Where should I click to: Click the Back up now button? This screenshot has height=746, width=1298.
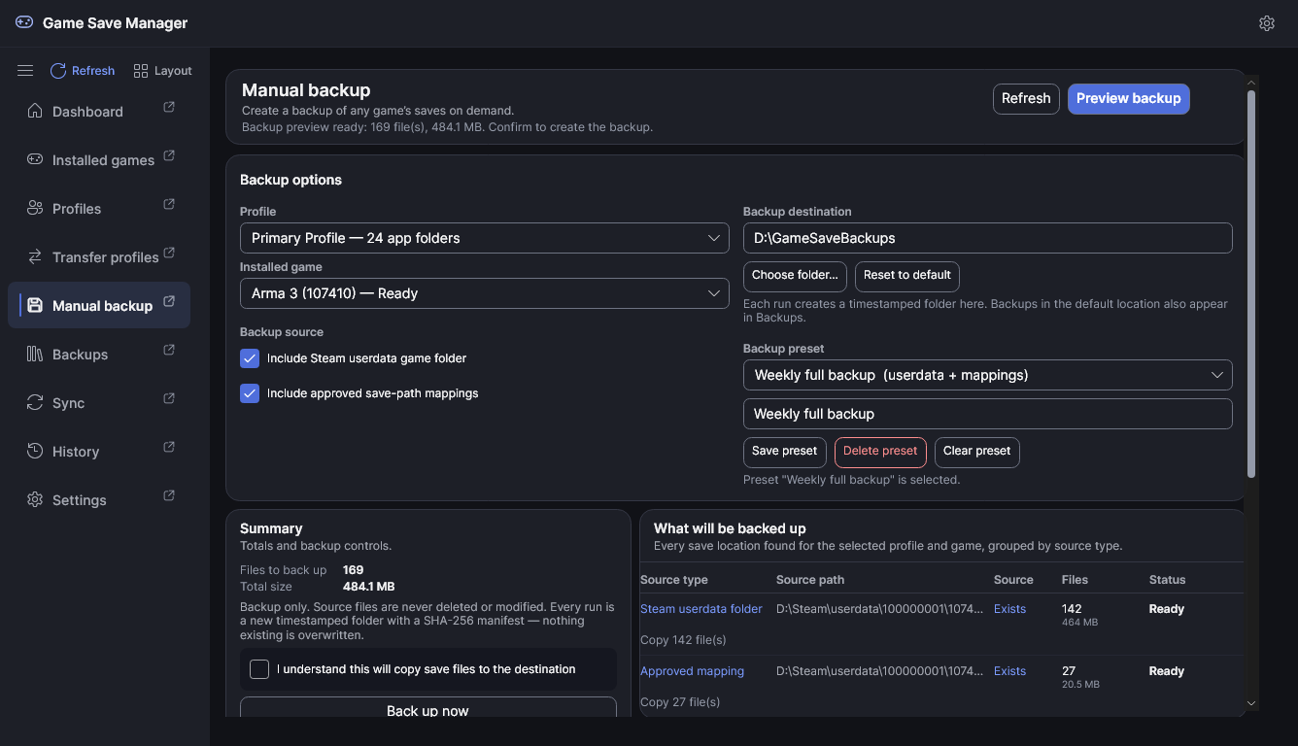point(428,709)
